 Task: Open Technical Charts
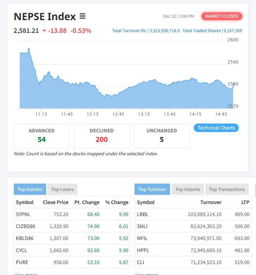[x=216, y=128]
